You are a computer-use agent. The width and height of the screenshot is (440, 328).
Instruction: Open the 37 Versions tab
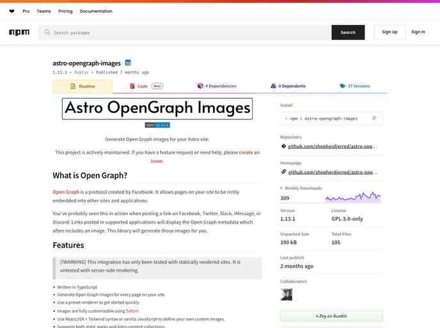point(355,86)
